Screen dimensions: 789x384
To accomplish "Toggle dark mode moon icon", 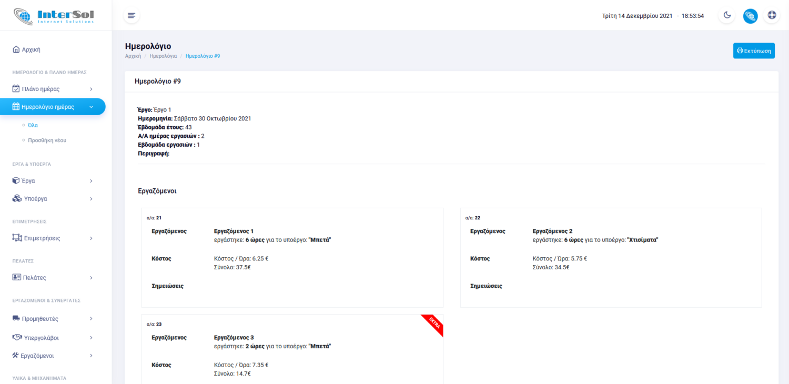I will (727, 15).
